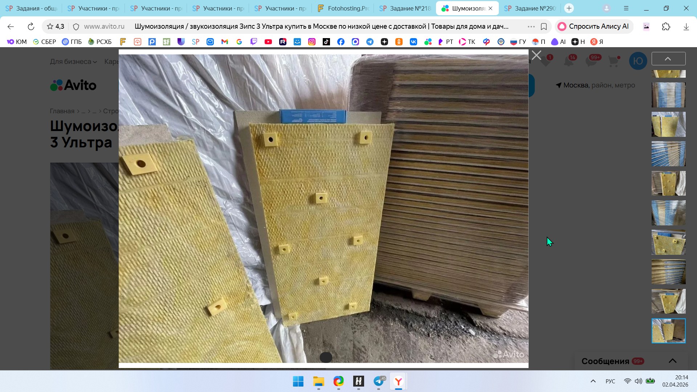The height and width of the screenshot is (392, 697).
Task: Open the YouTube bookmark icon
Action: click(268, 42)
